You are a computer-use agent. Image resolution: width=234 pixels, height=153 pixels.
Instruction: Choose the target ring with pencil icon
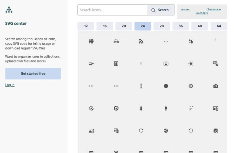(91, 108)
